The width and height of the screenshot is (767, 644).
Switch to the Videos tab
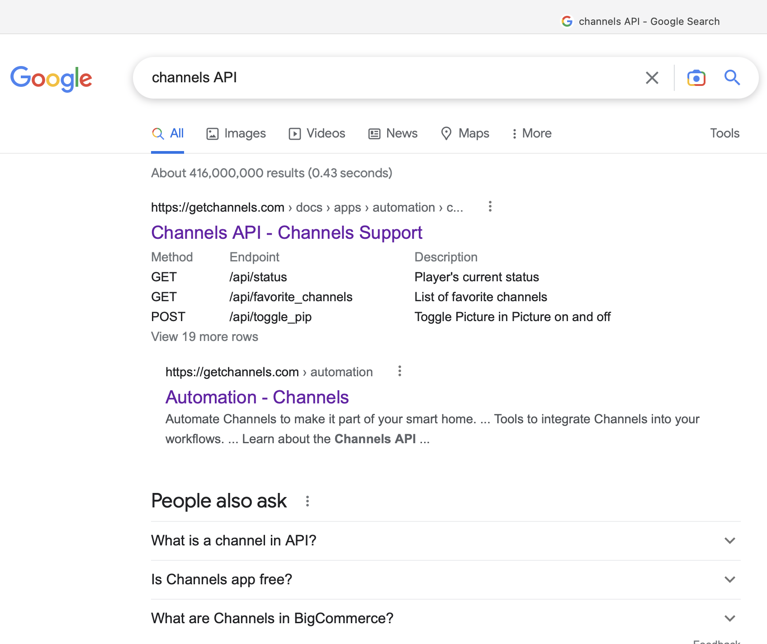(317, 133)
